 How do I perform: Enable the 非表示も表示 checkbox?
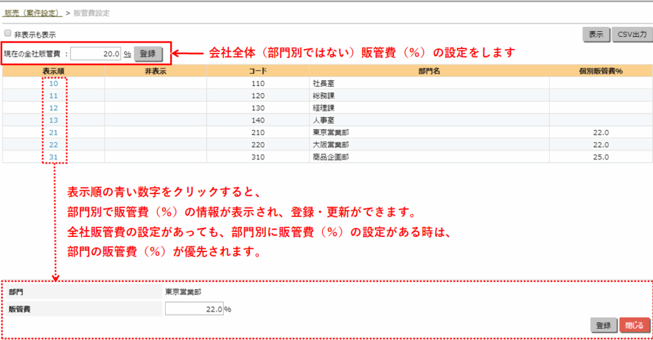(x=8, y=34)
